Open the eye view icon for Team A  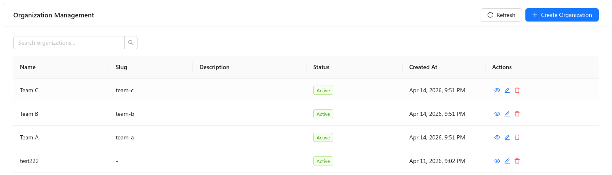click(x=497, y=137)
